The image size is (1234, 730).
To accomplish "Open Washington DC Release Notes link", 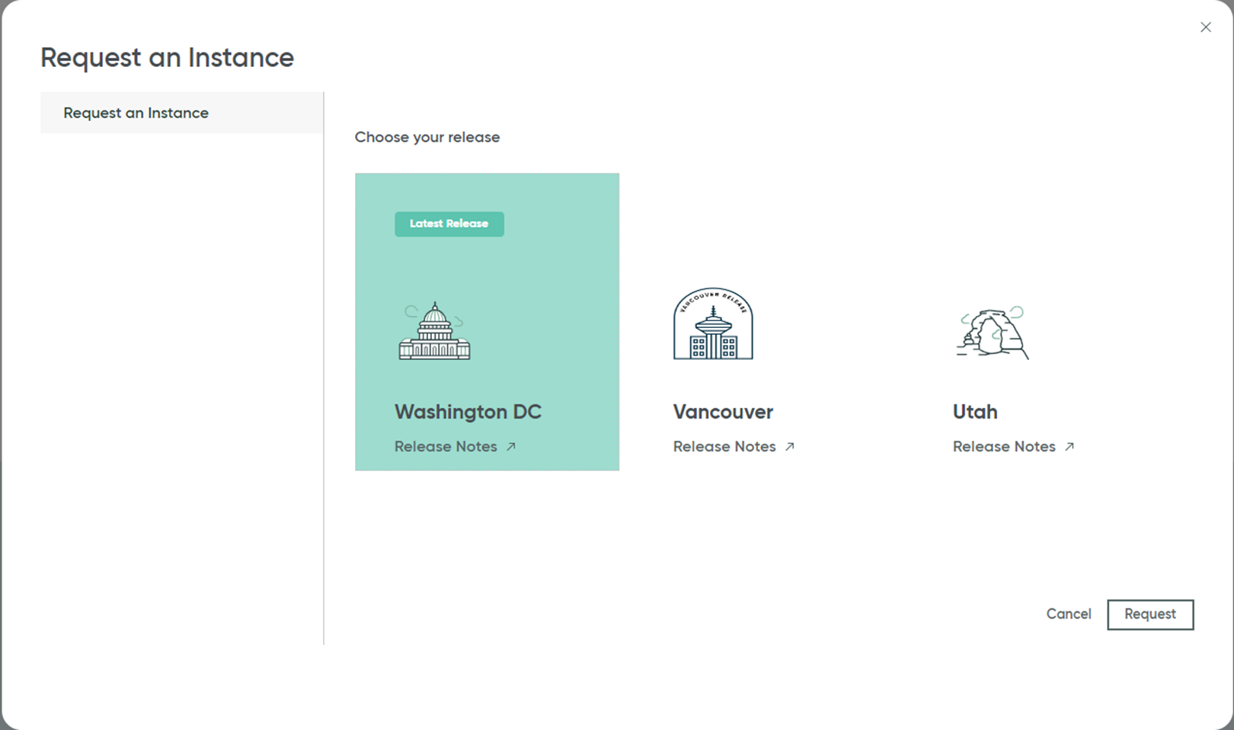I will [x=455, y=447].
